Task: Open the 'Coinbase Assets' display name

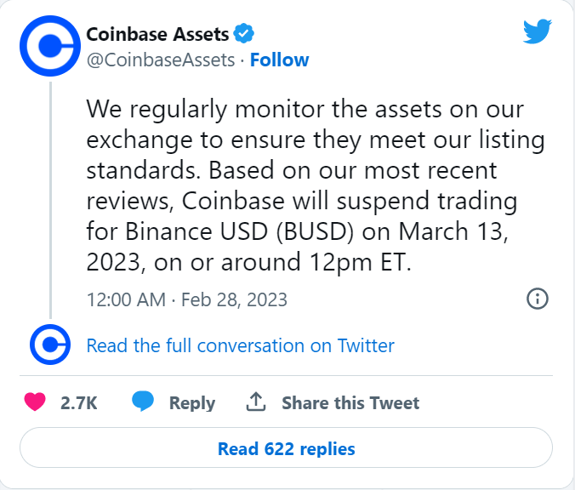Action: (x=158, y=35)
